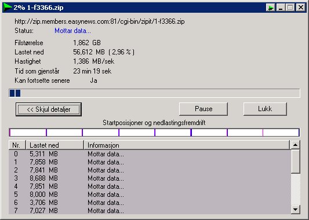The width and height of the screenshot is (309, 220).
Task: Click the Tid som gjenstår label
Action: (x=37, y=71)
